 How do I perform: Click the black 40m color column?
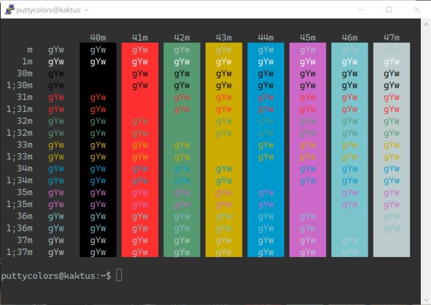[x=98, y=150]
